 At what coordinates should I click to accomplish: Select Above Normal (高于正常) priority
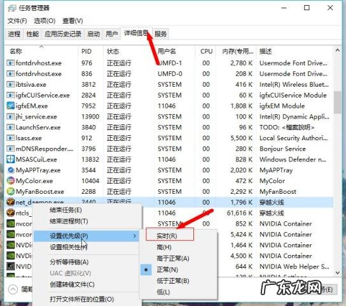(x=173, y=258)
